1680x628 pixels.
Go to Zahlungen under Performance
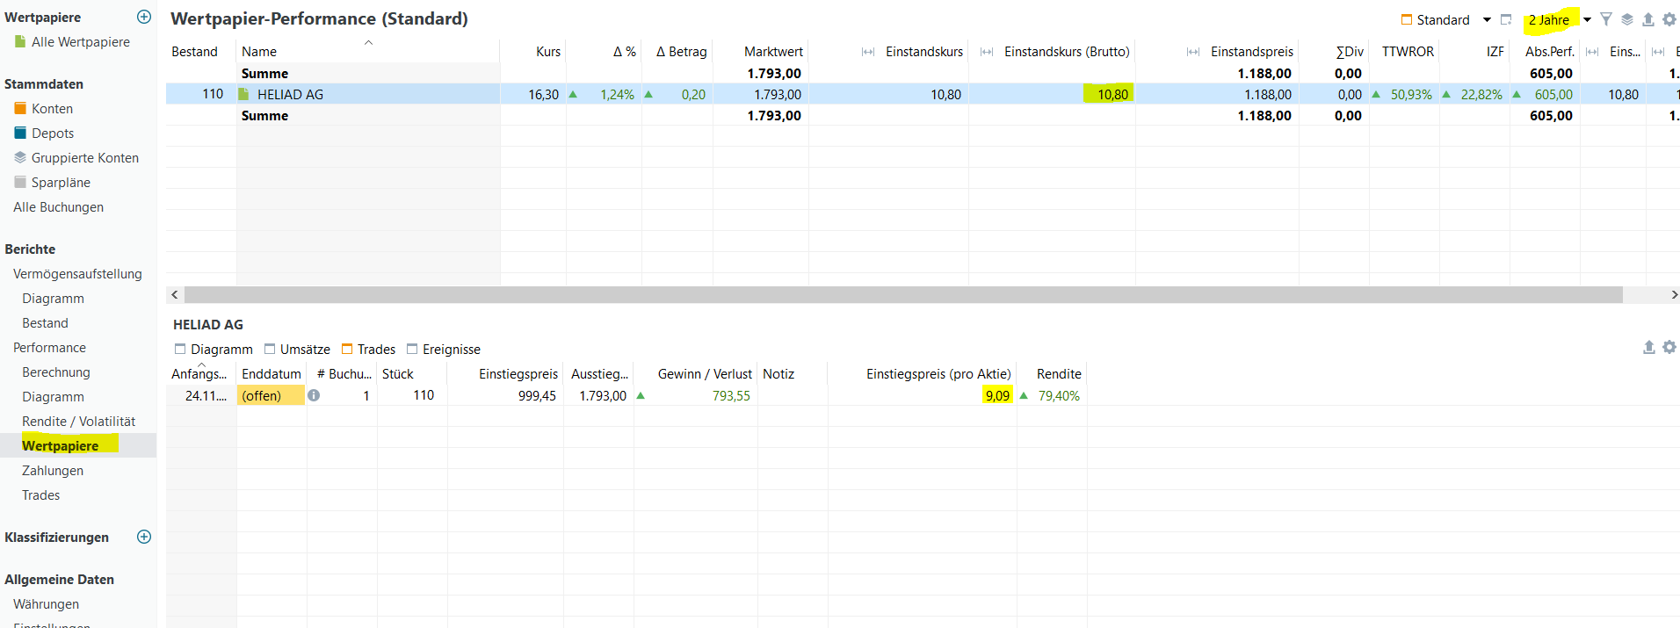point(53,471)
